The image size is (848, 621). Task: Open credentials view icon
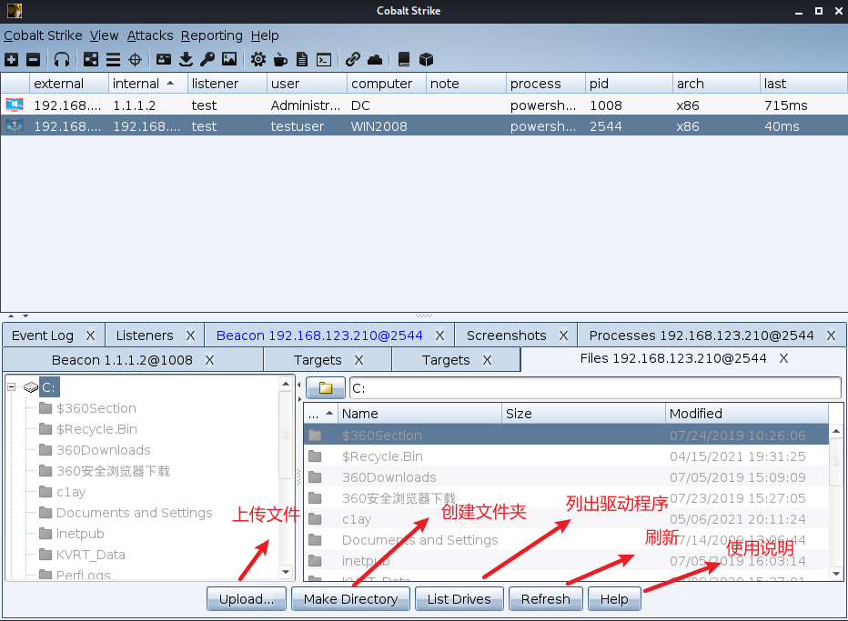click(x=164, y=59)
